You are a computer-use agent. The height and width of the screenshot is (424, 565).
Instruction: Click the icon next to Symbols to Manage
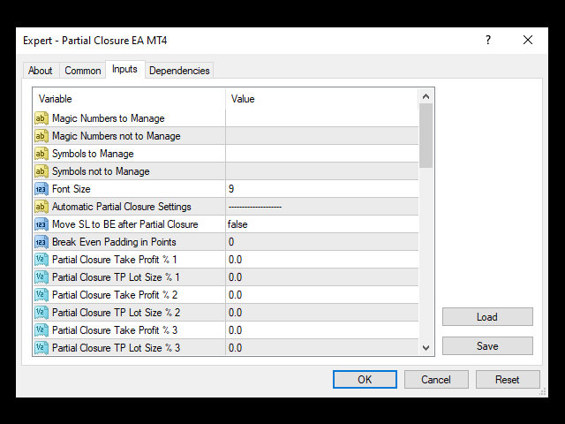41,154
